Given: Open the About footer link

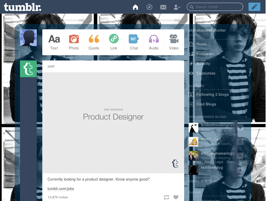Looking at the screenshot, I should [x=197, y=162].
